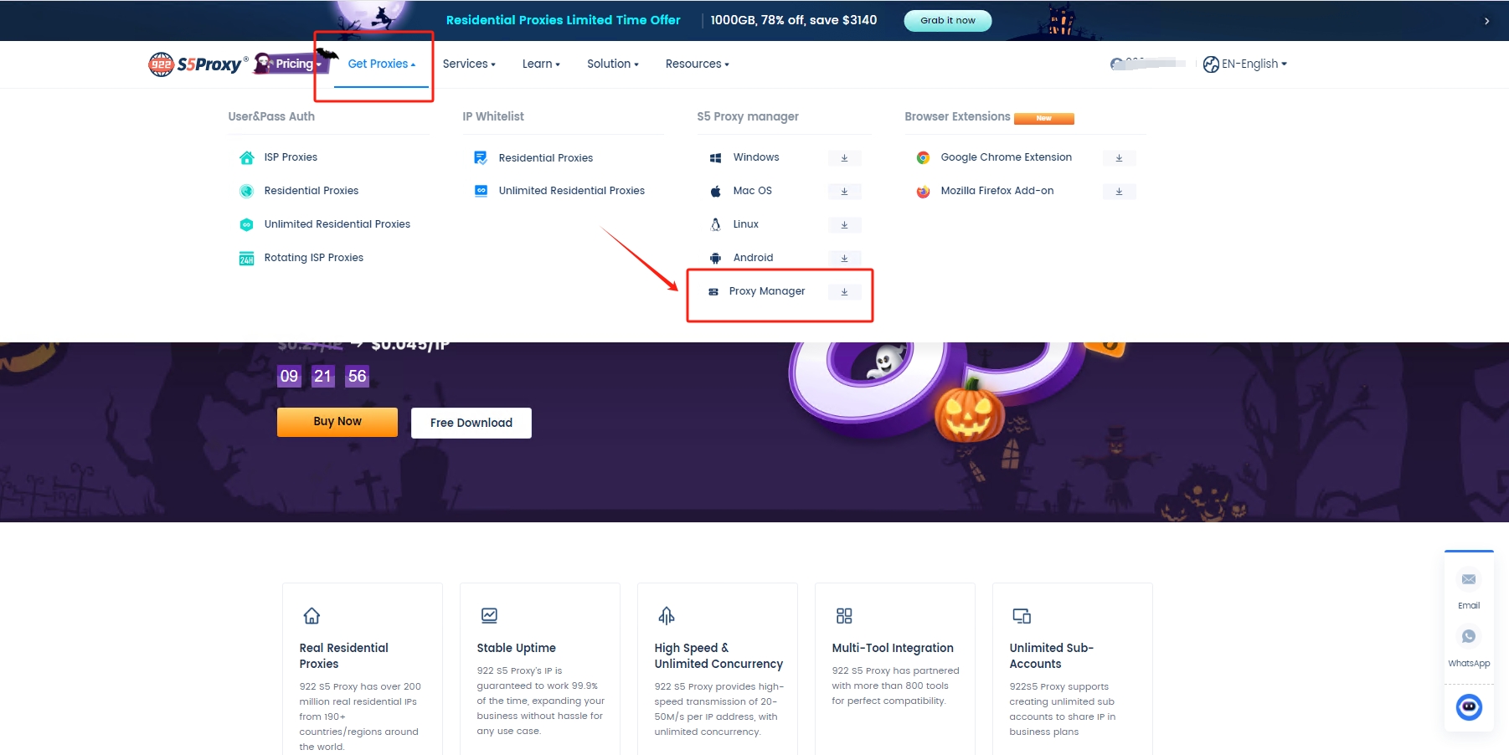Image resolution: width=1509 pixels, height=755 pixels.
Task: Click the Mozilla Firefox Add-on download icon
Action: click(1119, 192)
